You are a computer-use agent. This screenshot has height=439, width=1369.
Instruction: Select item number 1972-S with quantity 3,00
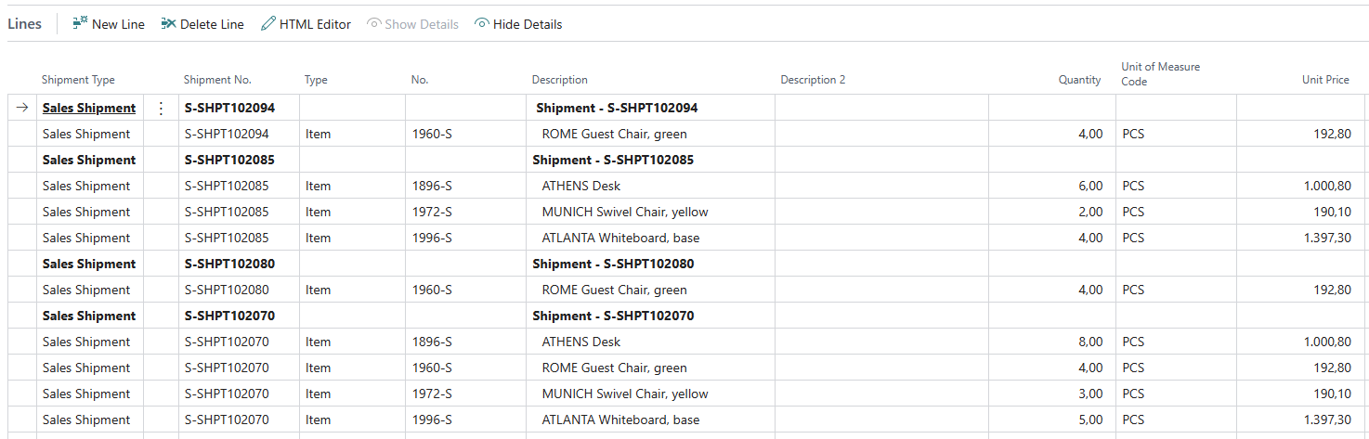pyautogui.click(x=432, y=394)
